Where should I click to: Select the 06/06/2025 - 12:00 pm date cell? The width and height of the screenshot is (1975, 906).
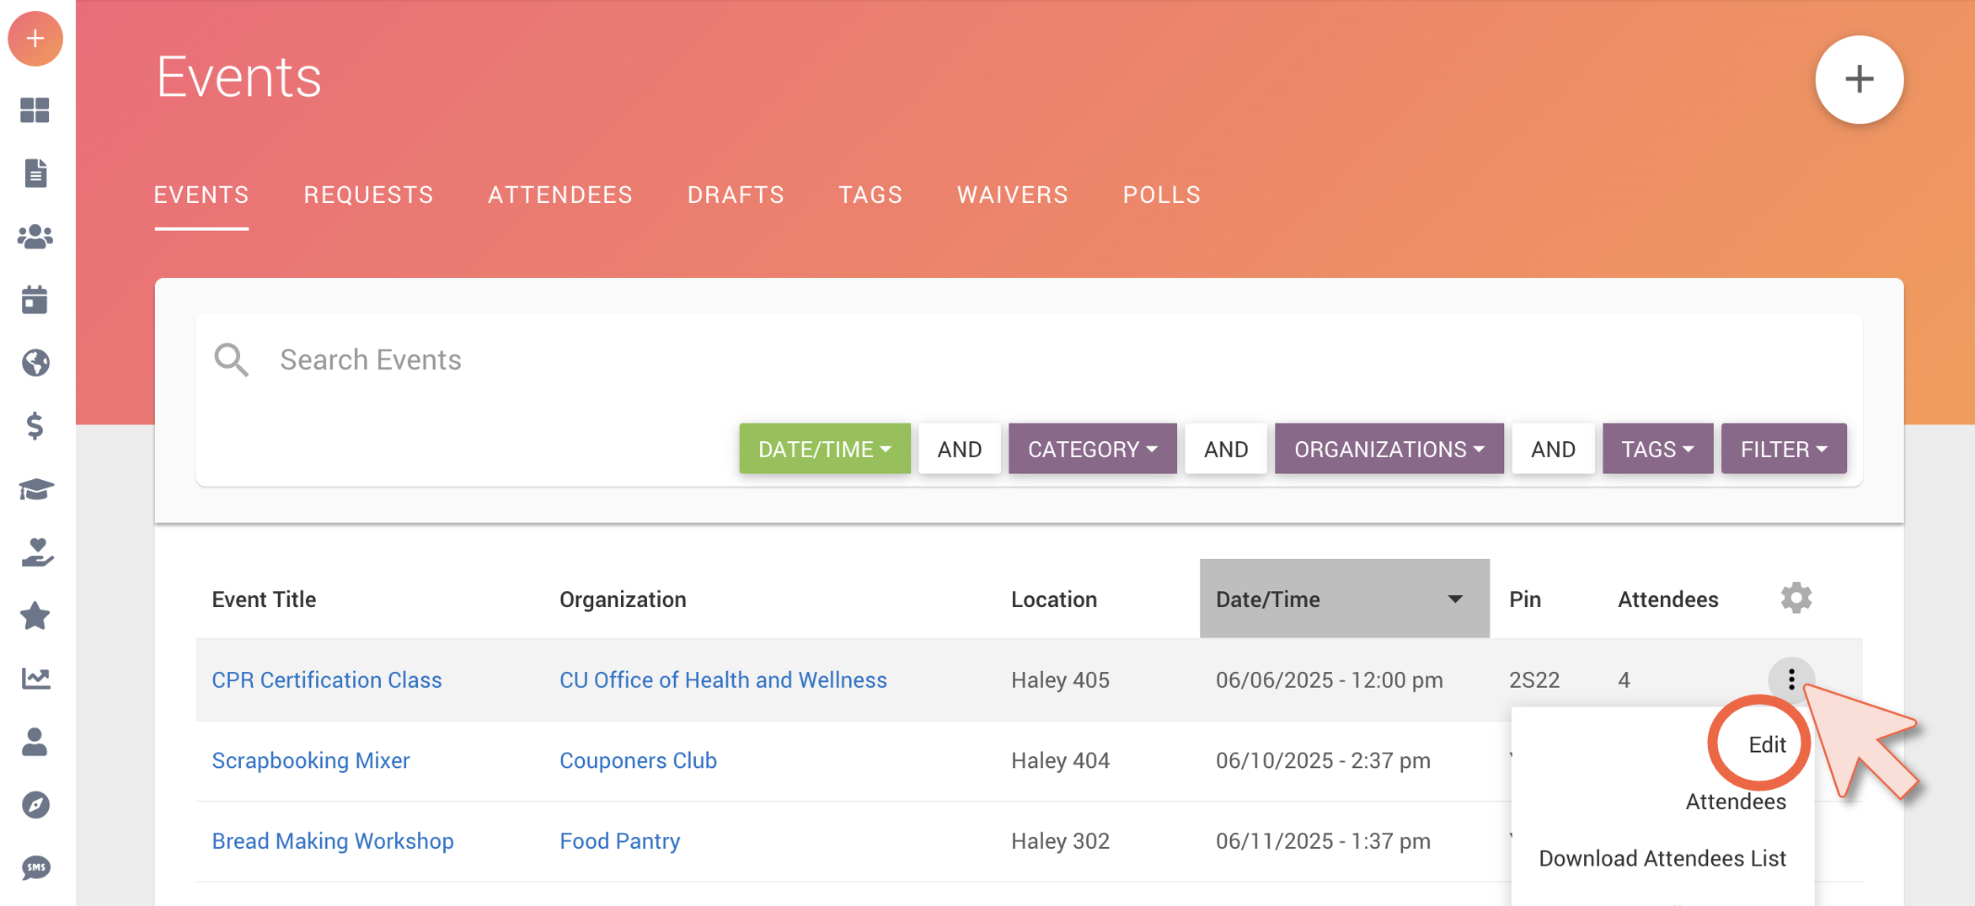pos(1329,679)
